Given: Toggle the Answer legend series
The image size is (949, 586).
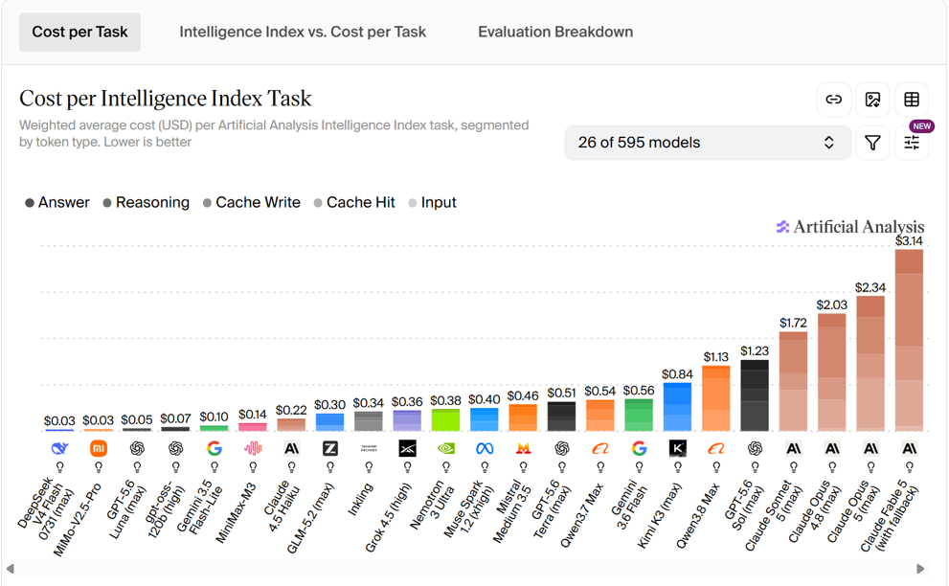Looking at the screenshot, I should click(x=57, y=203).
